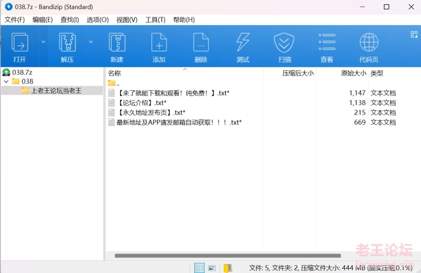This screenshot has height=273, width=421.
Task: Click the yellow archive icon in status bar
Action: [228, 268]
